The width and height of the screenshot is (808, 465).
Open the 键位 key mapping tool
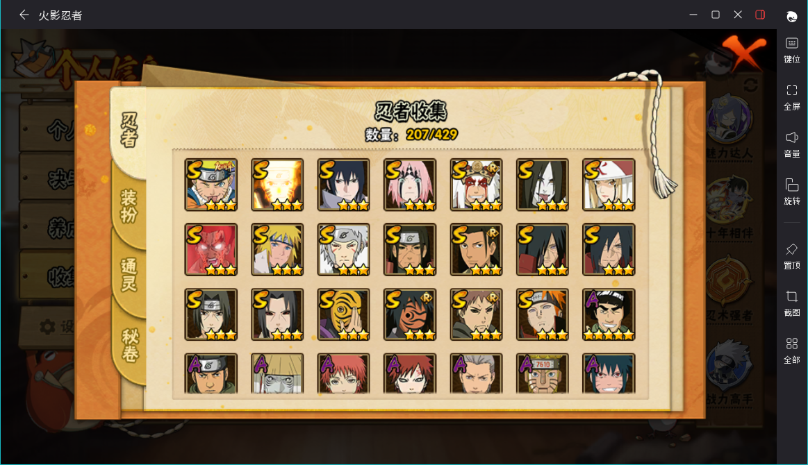[x=791, y=51]
